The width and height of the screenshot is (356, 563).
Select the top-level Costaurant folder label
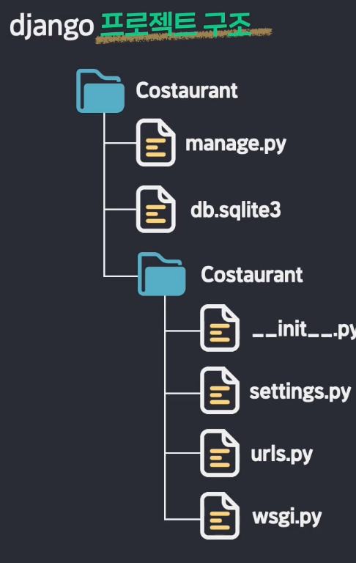[187, 90]
